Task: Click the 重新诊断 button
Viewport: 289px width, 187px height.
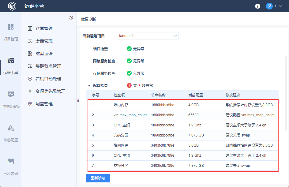Action: [x=98, y=178]
